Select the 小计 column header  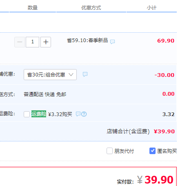151,8
